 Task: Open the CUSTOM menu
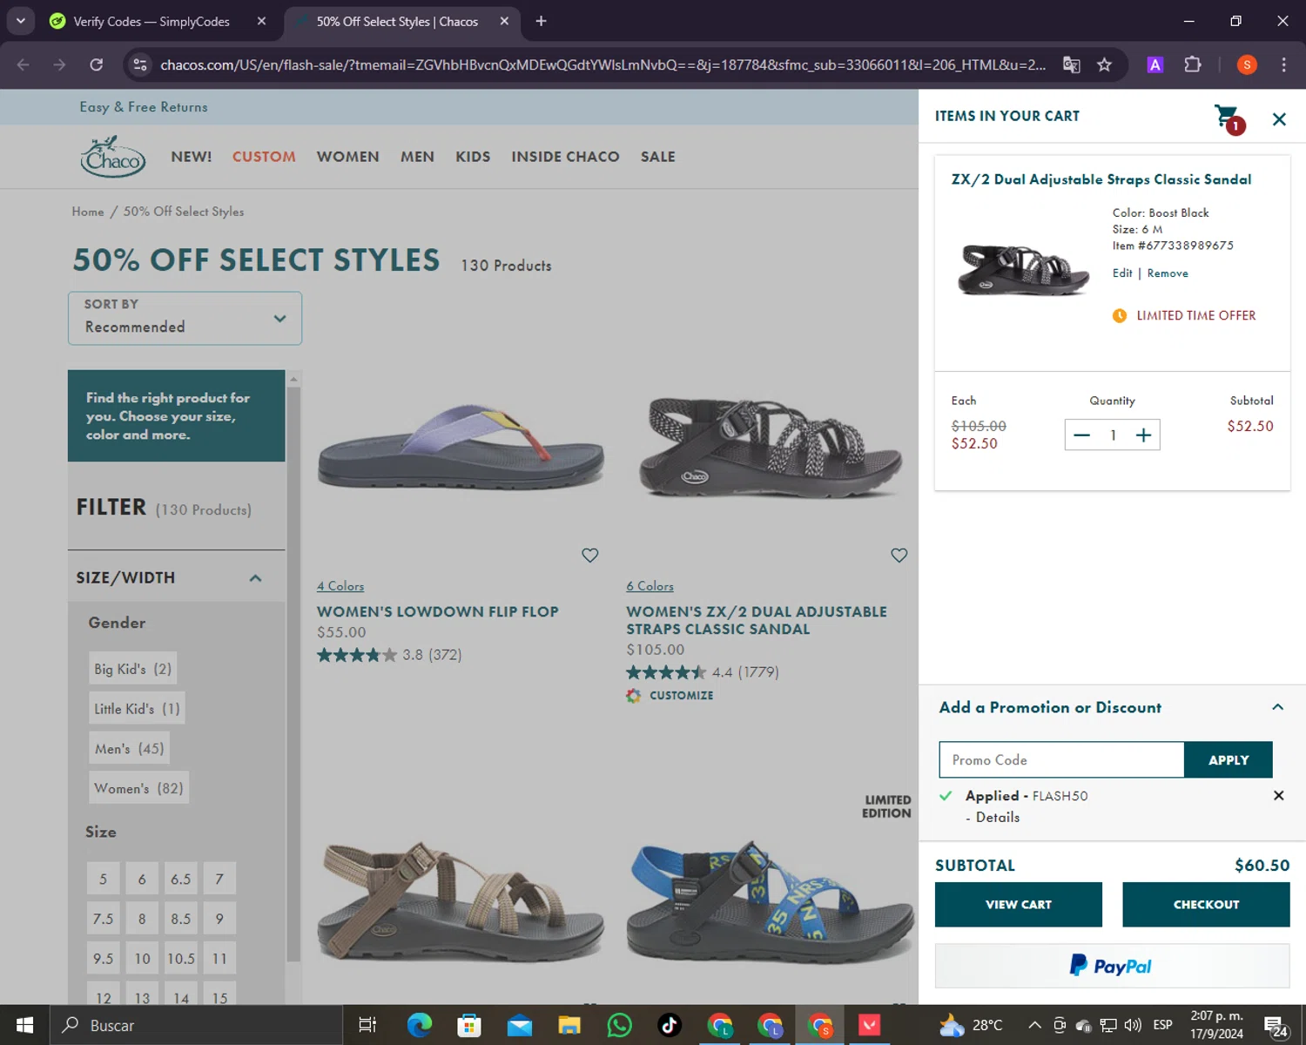264,157
